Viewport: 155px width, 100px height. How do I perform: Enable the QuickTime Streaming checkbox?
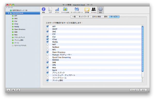pos(48,57)
